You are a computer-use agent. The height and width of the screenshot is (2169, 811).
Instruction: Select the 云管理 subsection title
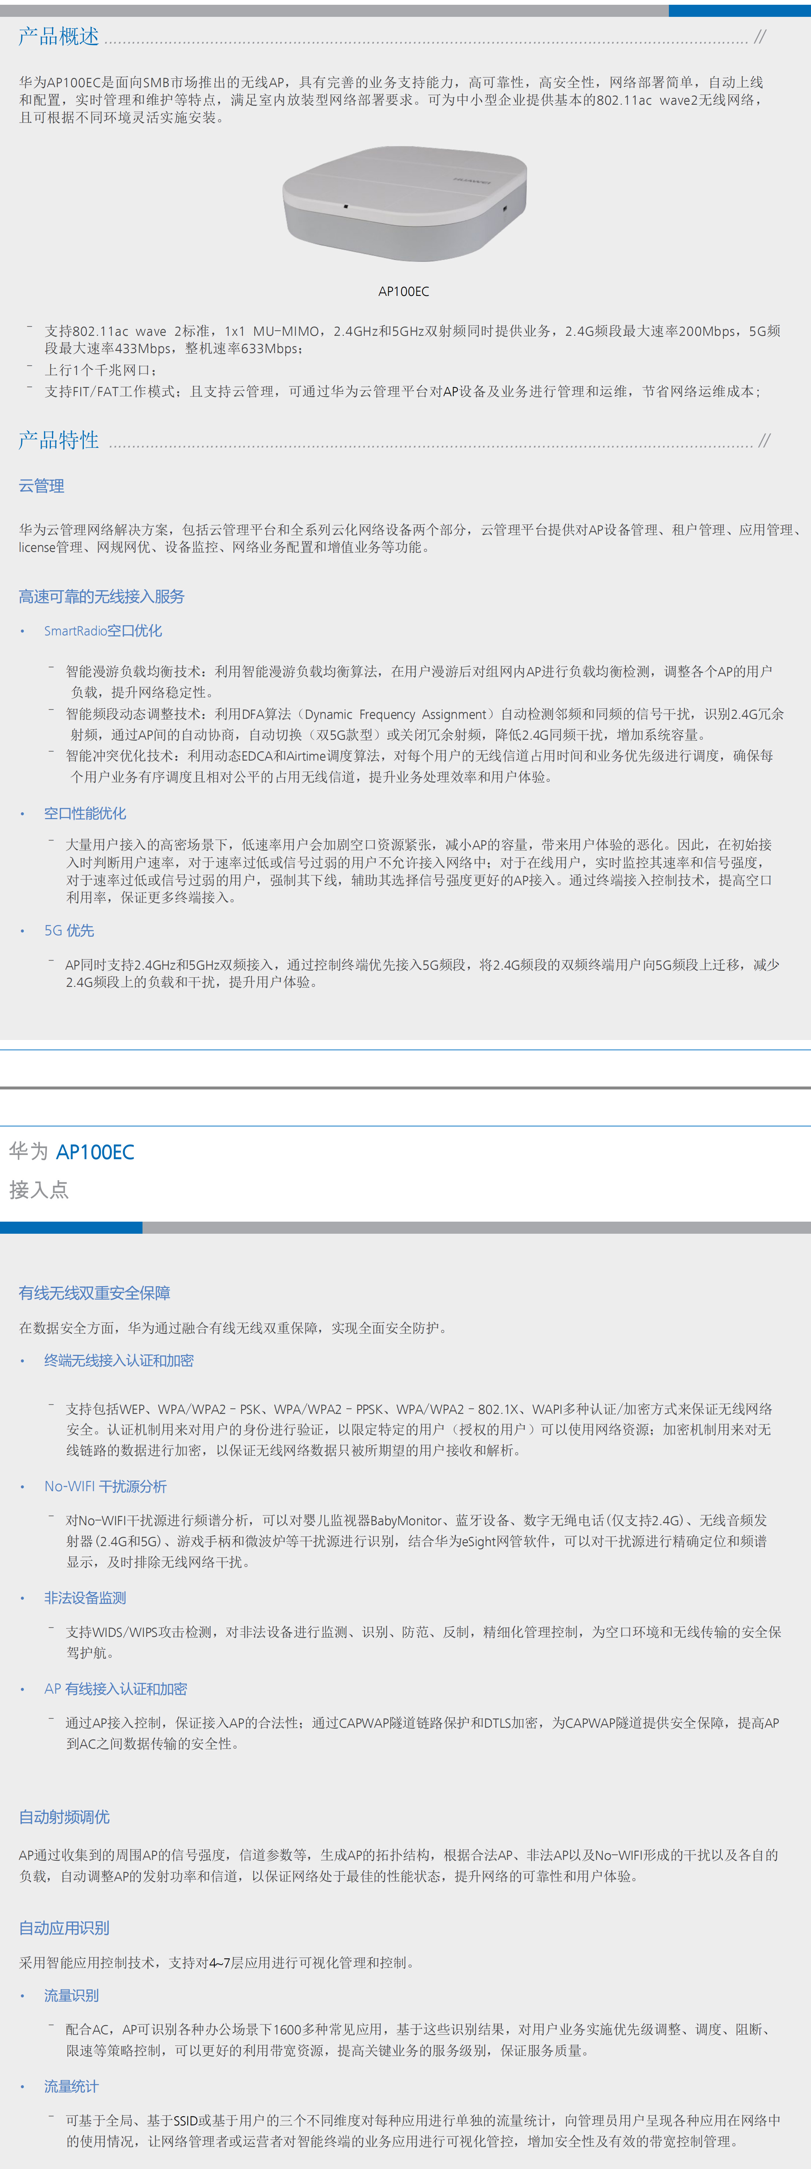pos(41,486)
